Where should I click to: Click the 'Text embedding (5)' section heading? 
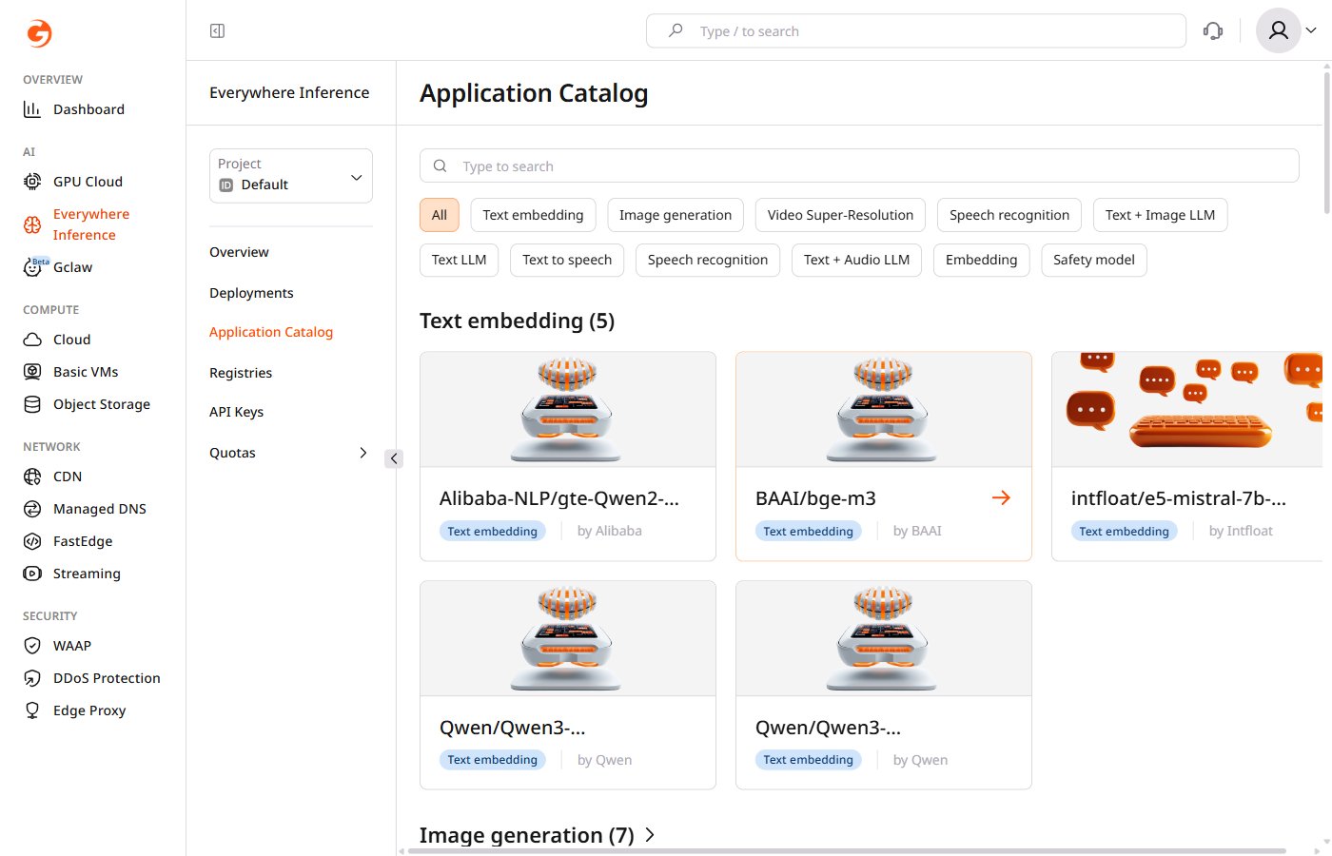[x=518, y=321]
